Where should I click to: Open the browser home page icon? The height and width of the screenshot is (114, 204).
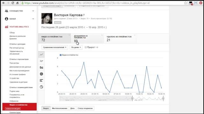point(18,3)
